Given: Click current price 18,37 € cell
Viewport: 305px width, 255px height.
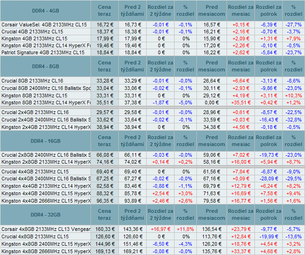Looking at the screenshot, I should coord(105,32).
